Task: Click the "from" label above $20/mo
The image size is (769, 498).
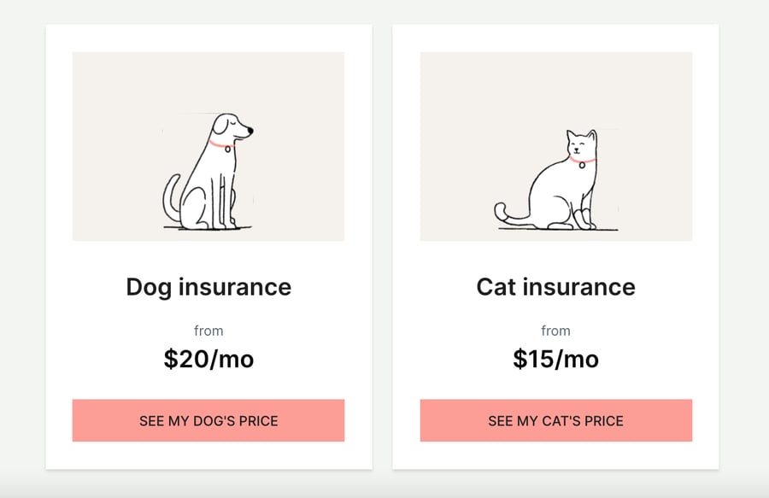Action: 208,331
